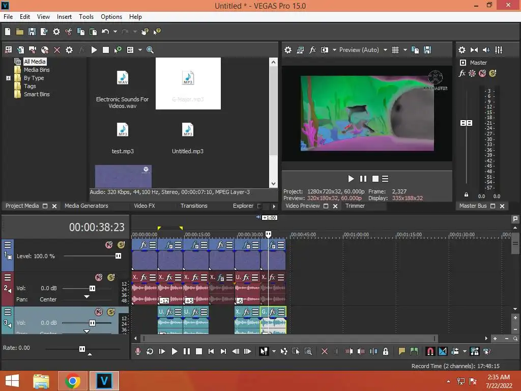Create a new project with the New icon

(8, 32)
